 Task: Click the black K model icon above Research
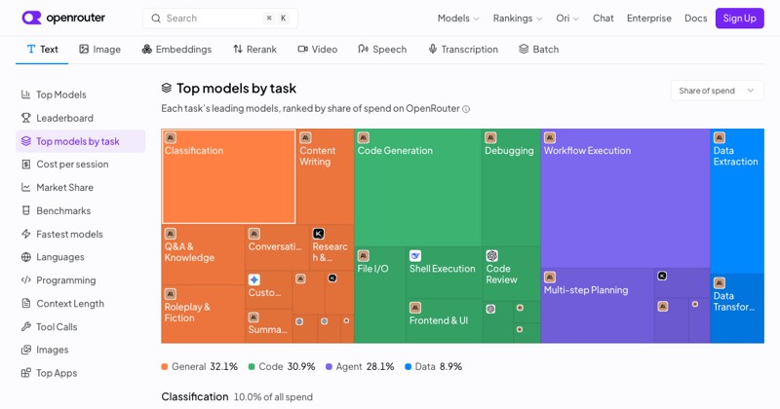point(319,234)
